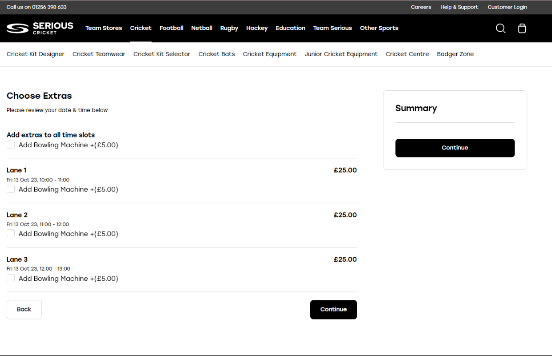This screenshot has height=356, width=552.
Task: Navigate to Cricket Bats section
Action: click(x=216, y=54)
